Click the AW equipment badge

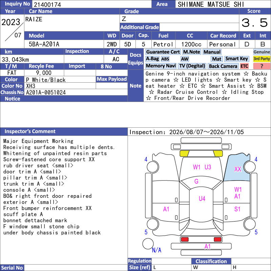(x=185, y=59)
